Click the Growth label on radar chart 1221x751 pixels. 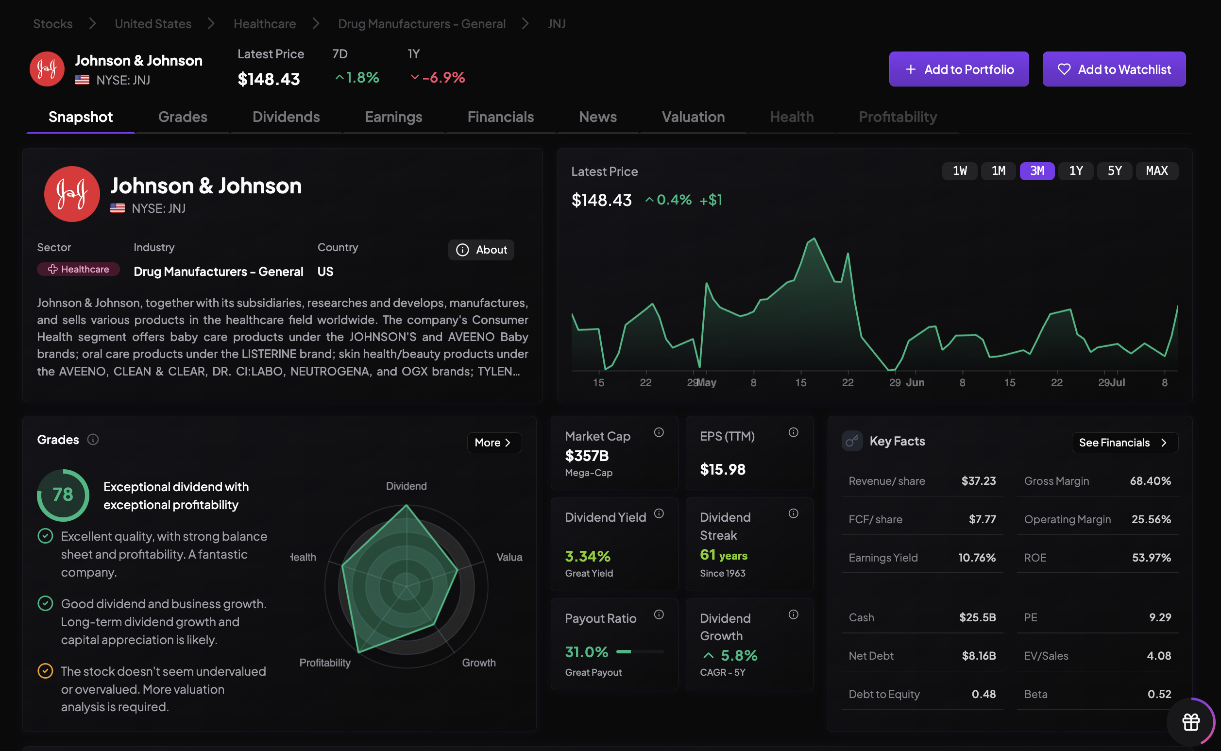[x=479, y=663]
